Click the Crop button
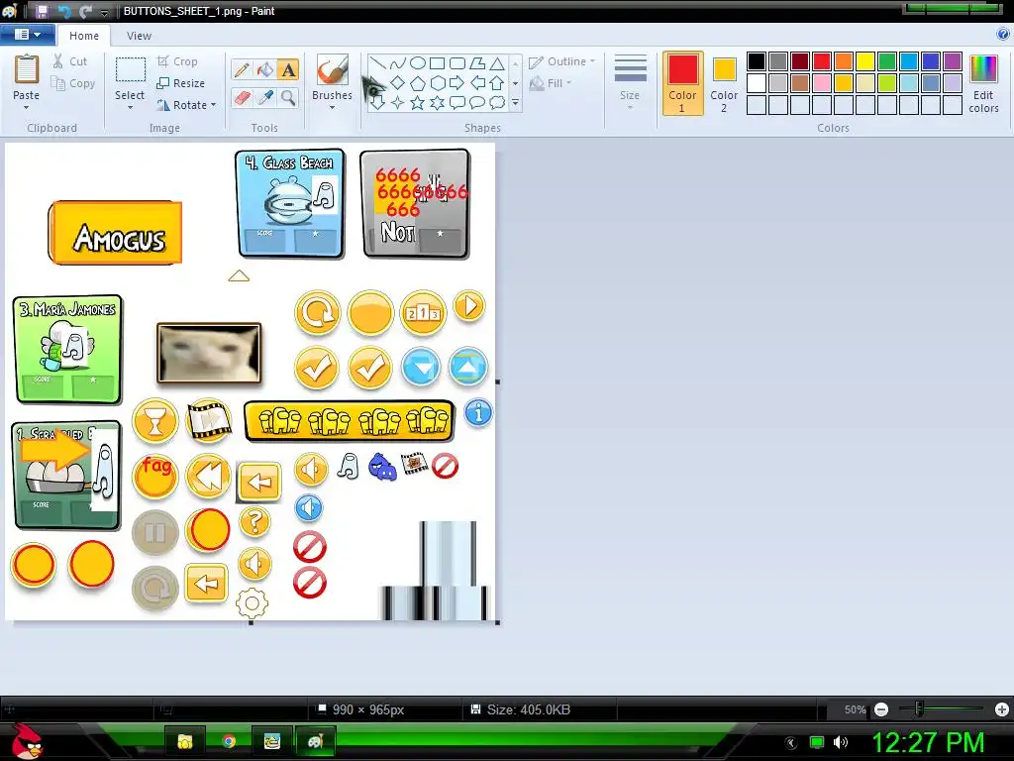This screenshot has height=761, width=1014. click(x=177, y=61)
